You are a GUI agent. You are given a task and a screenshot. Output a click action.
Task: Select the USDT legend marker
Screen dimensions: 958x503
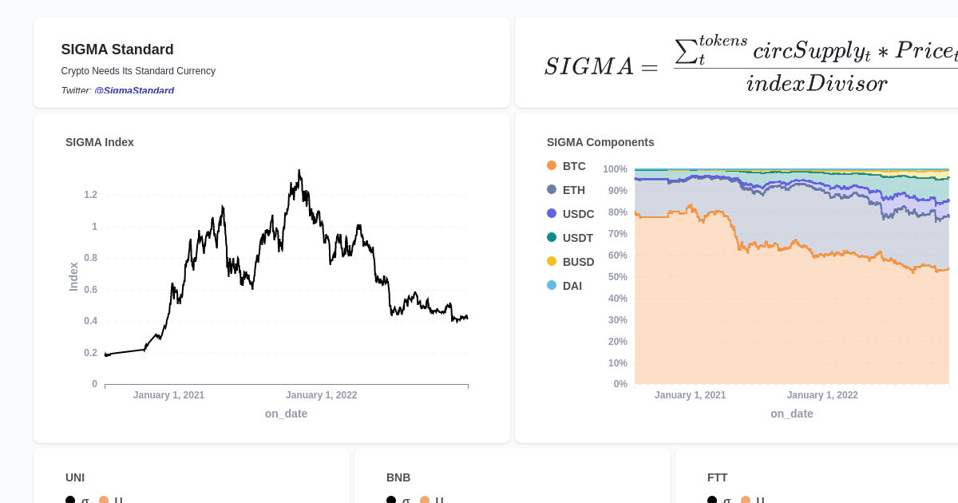[552, 237]
